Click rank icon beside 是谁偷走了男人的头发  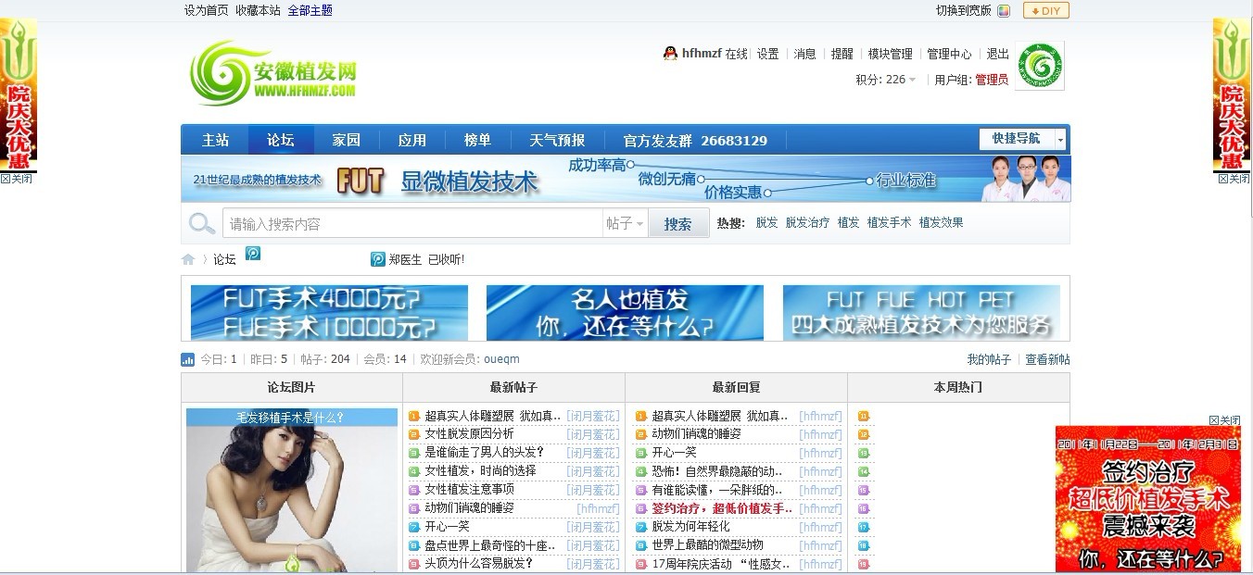point(414,453)
